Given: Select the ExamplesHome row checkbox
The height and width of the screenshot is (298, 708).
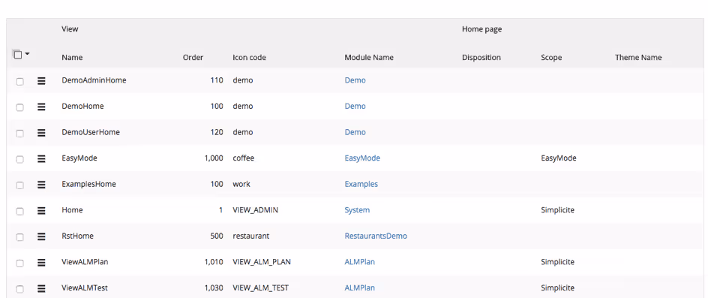Looking at the screenshot, I should pyautogui.click(x=19, y=185).
